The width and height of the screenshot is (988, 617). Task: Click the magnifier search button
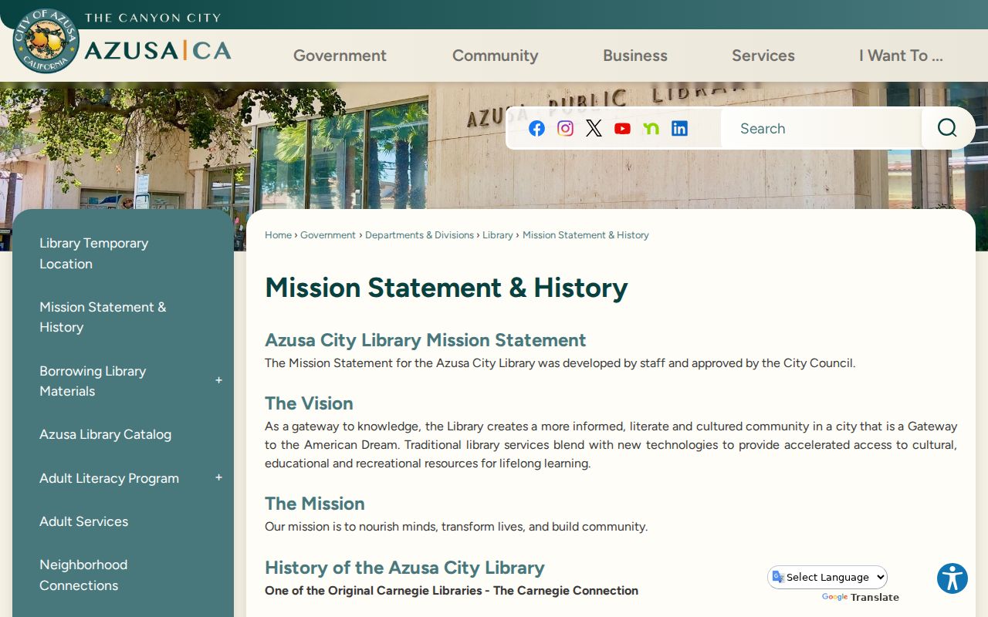(947, 128)
